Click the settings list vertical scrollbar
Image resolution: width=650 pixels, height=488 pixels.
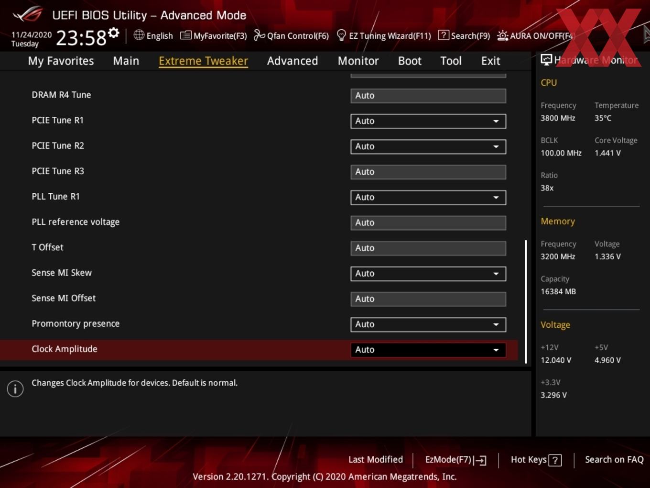[x=526, y=301]
